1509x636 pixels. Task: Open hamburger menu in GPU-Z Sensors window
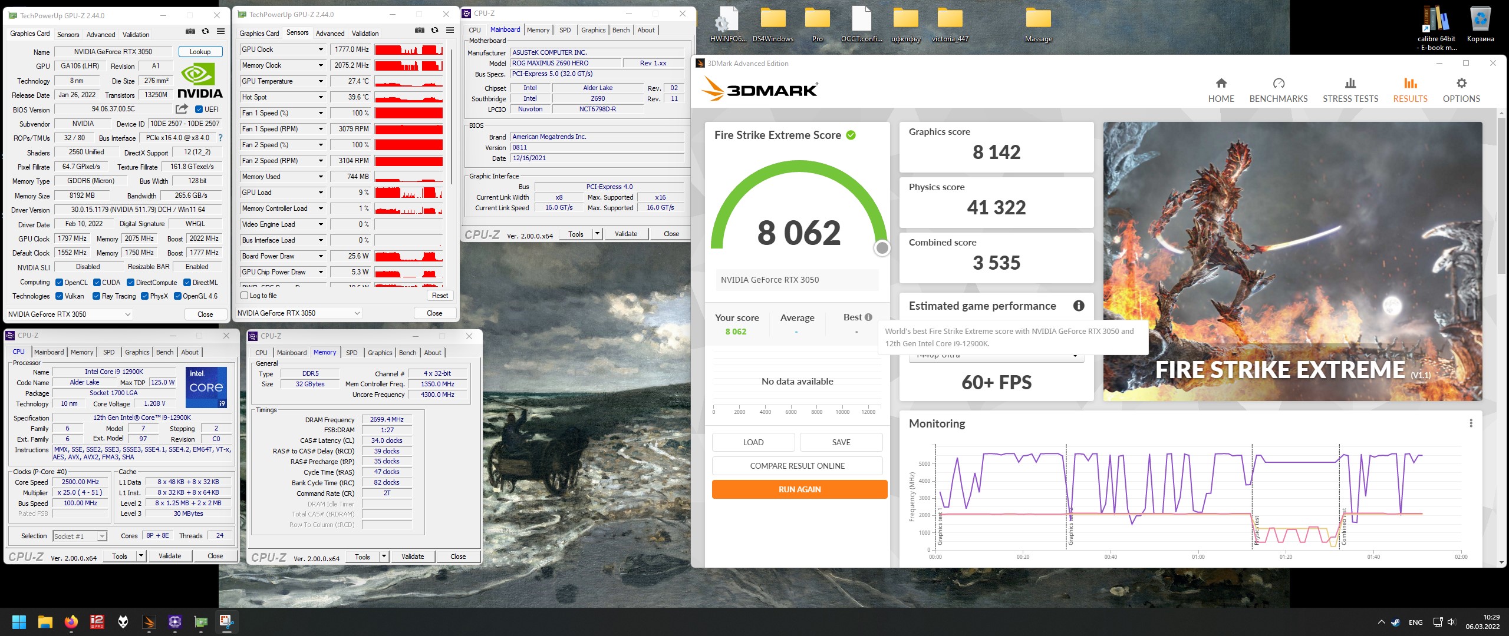pos(450,31)
